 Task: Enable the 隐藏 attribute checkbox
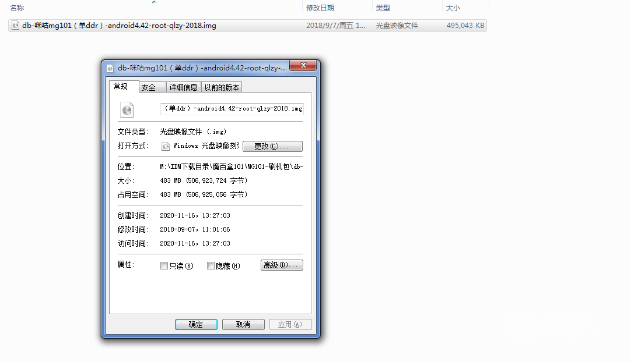(x=211, y=266)
